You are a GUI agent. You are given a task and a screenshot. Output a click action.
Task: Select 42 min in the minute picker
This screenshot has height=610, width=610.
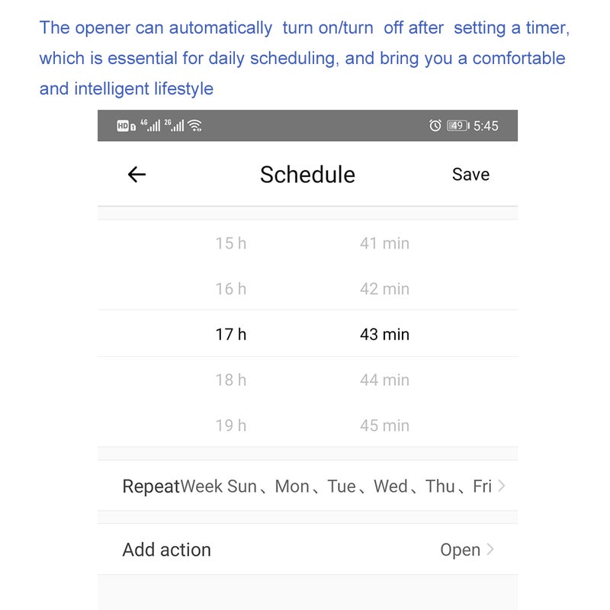pos(384,289)
